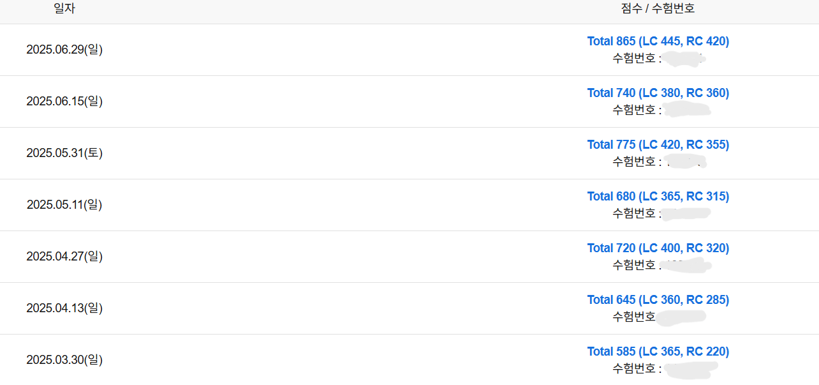Open the Total 720 score link

click(658, 248)
